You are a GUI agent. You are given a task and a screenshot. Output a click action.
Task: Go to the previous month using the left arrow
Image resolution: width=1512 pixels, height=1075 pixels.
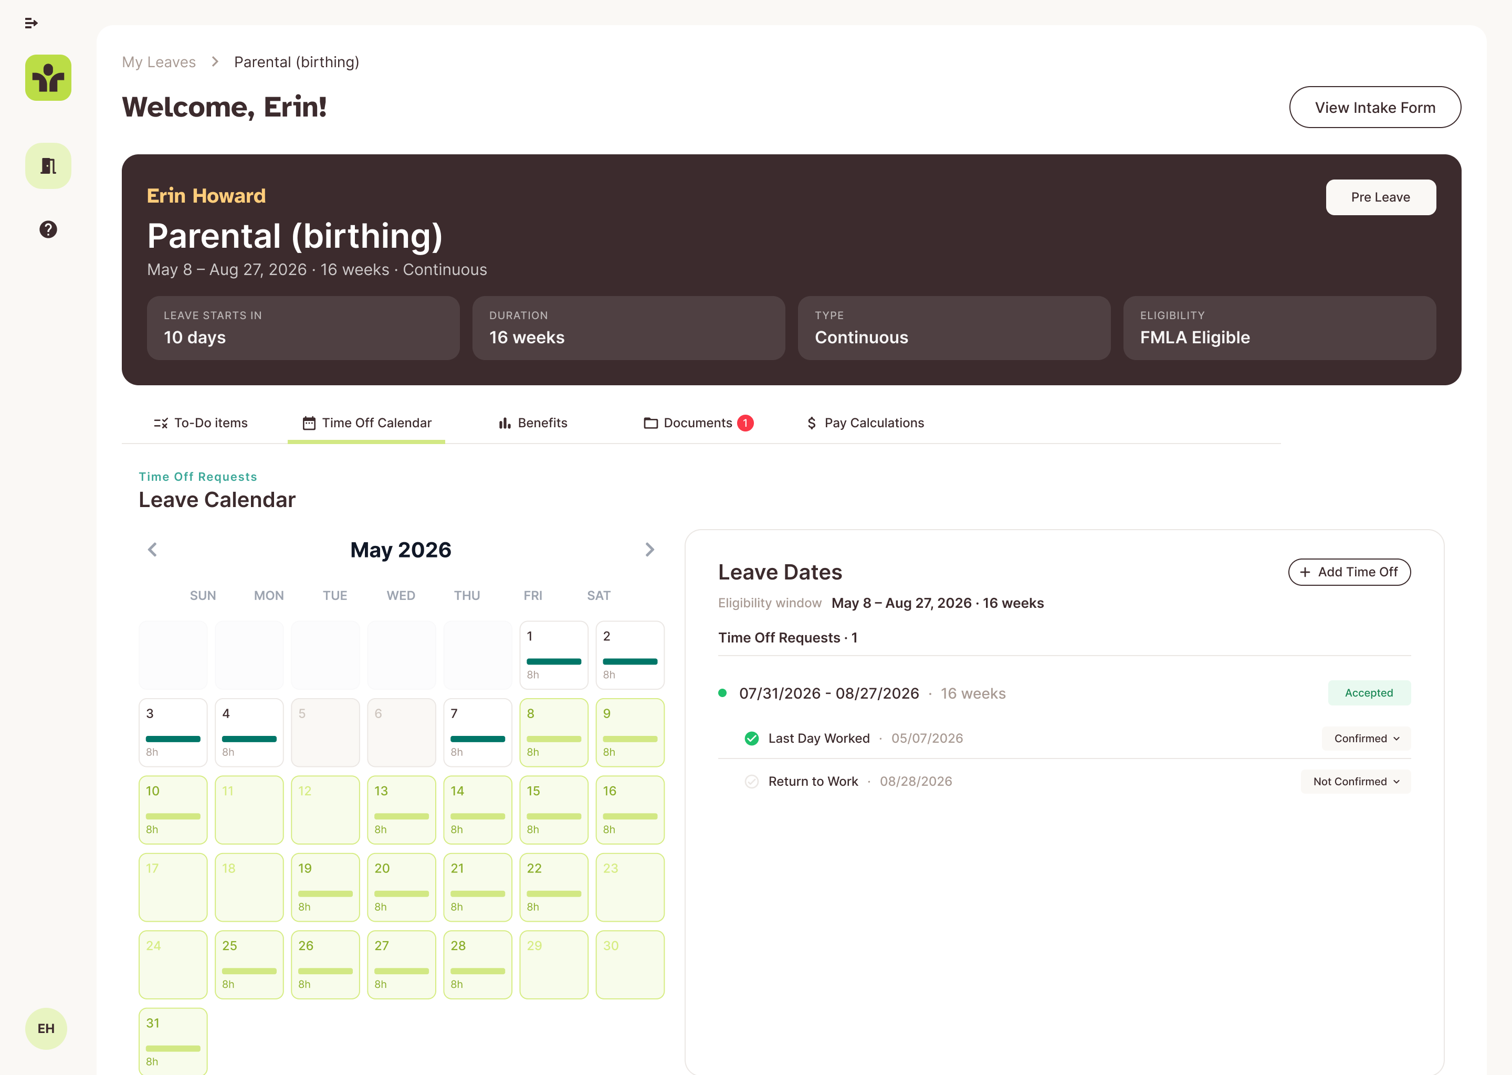tap(153, 550)
